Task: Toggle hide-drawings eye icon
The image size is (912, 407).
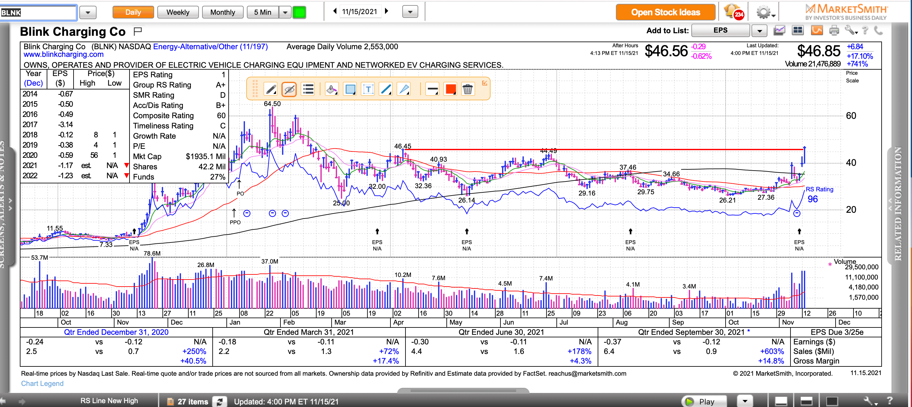Action: [289, 89]
